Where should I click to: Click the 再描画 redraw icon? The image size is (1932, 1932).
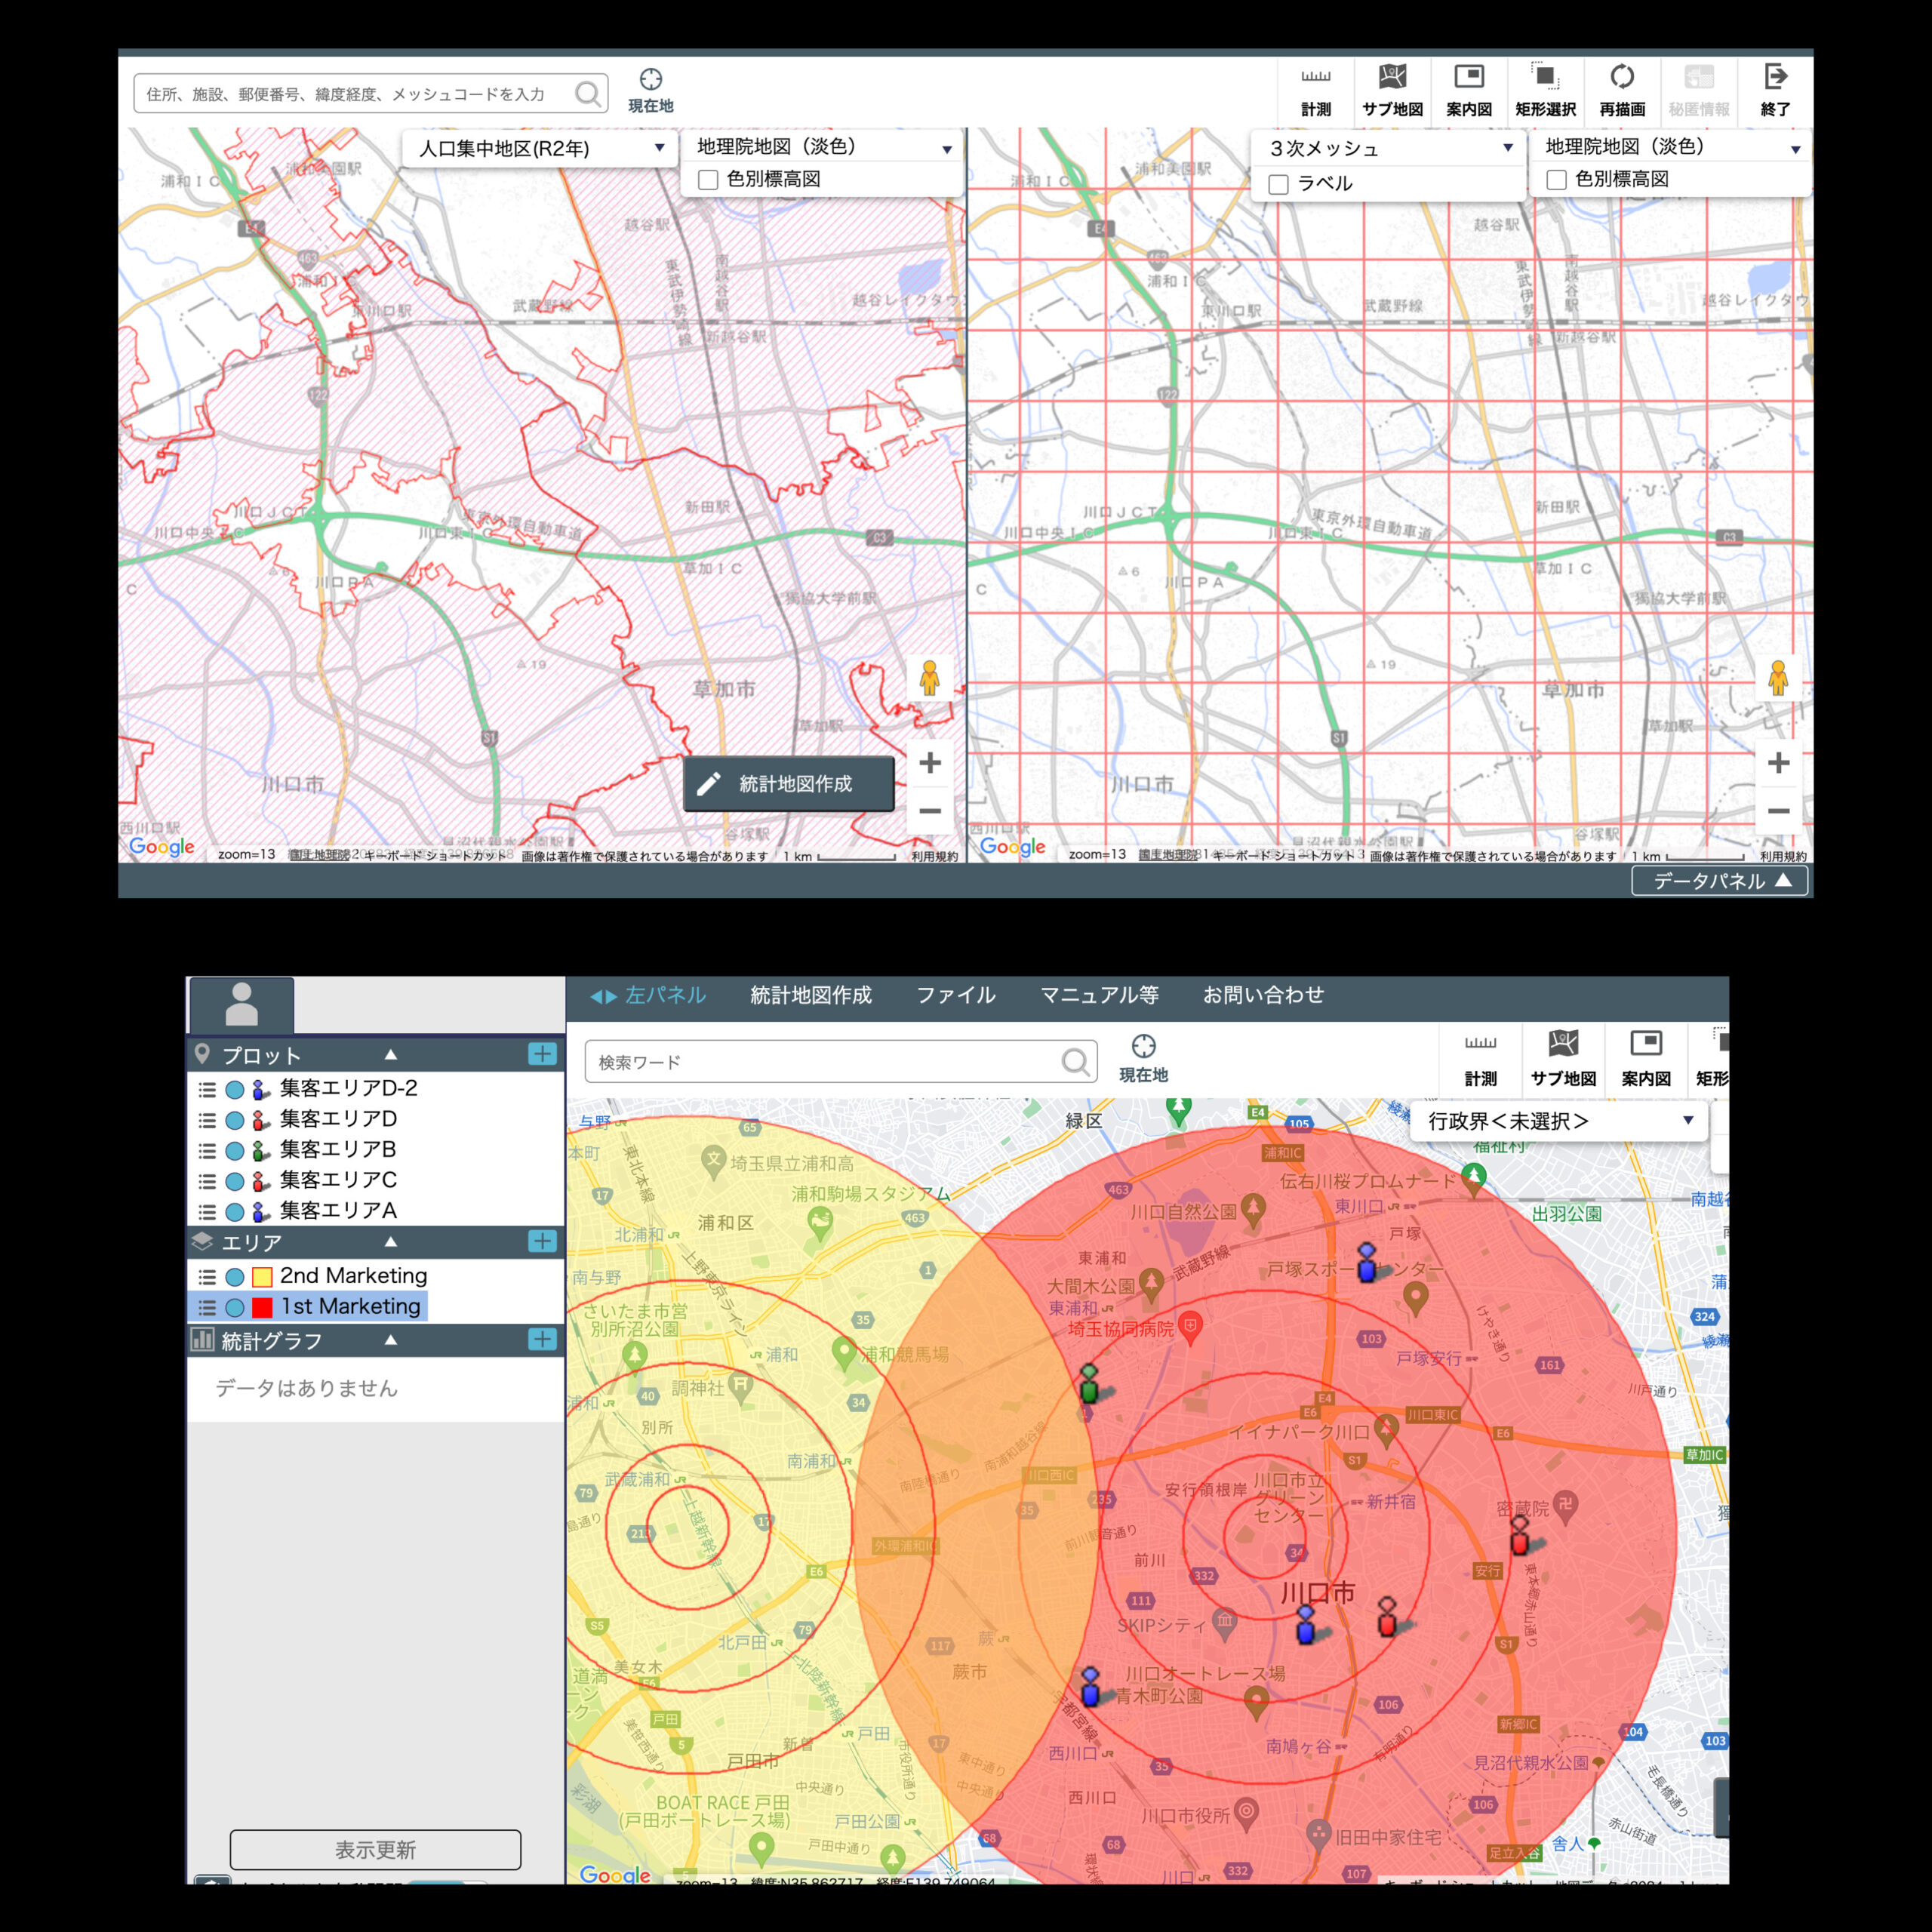pyautogui.click(x=1621, y=78)
